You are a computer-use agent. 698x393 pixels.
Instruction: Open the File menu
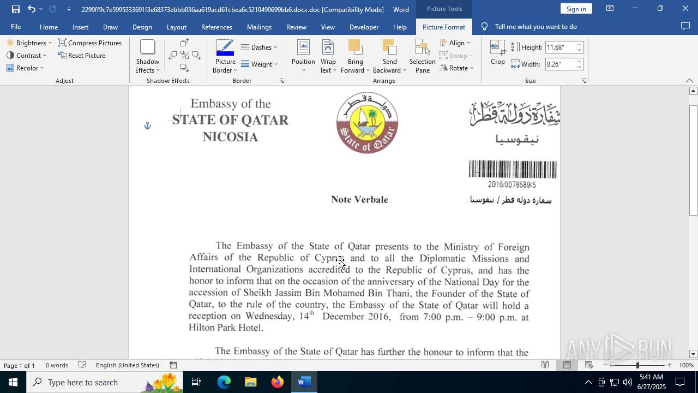16,27
